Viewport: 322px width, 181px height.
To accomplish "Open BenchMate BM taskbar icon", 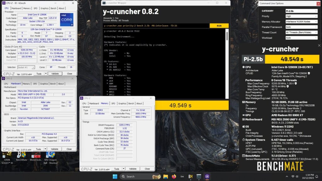I will click(x=190, y=177).
